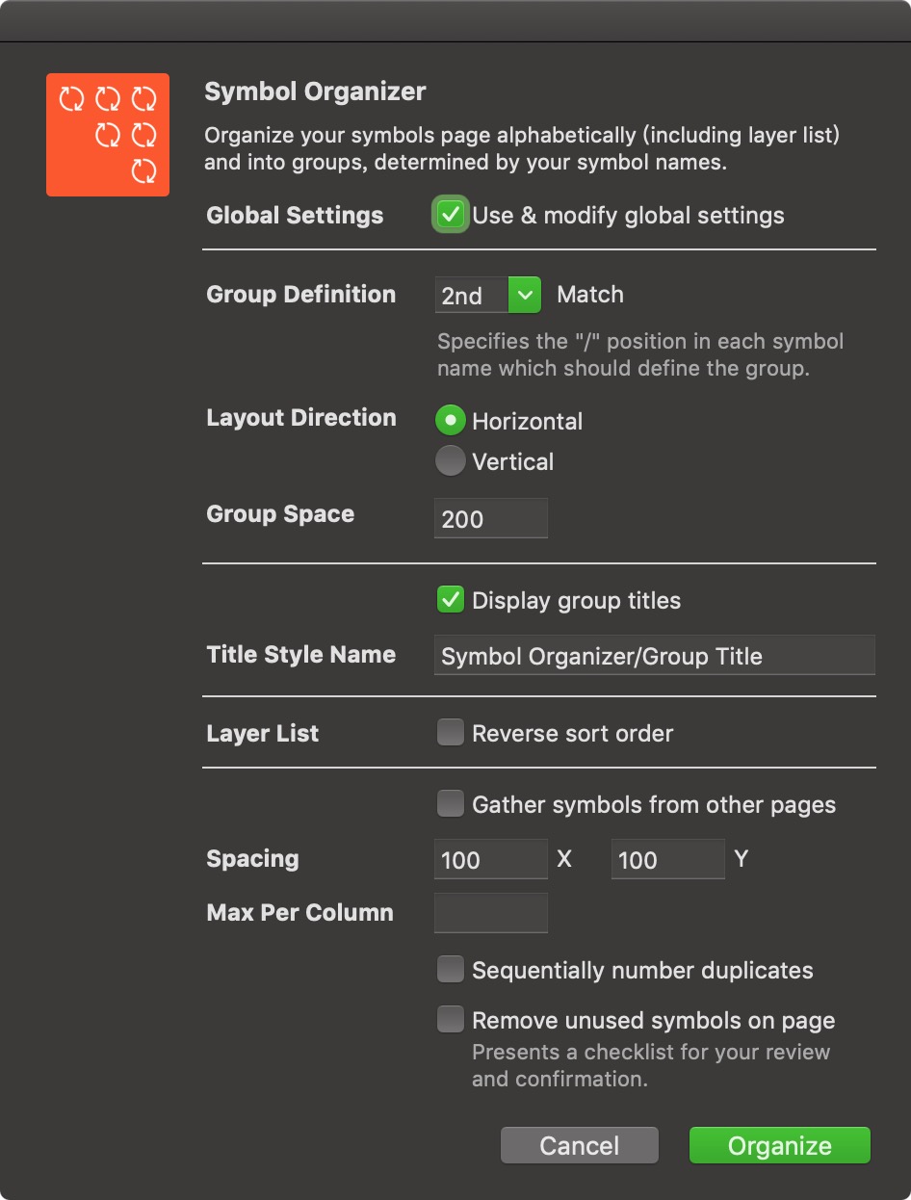Edit the Title Style Name field

[x=654, y=655]
